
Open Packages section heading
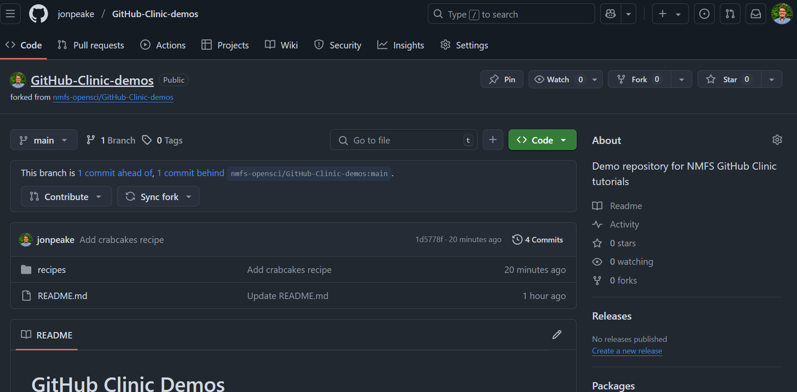pyautogui.click(x=614, y=386)
